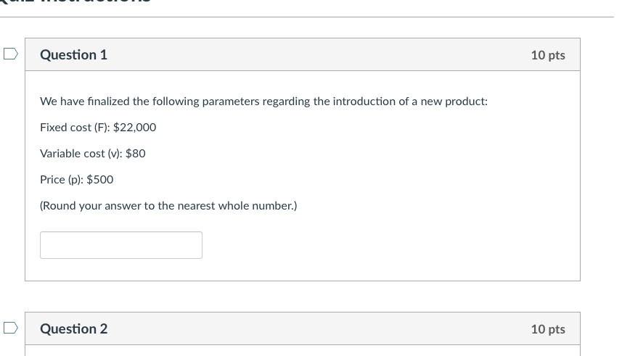This screenshot has width=622, height=356.
Task: Click the Question 1 answer text box
Action: coord(121,245)
